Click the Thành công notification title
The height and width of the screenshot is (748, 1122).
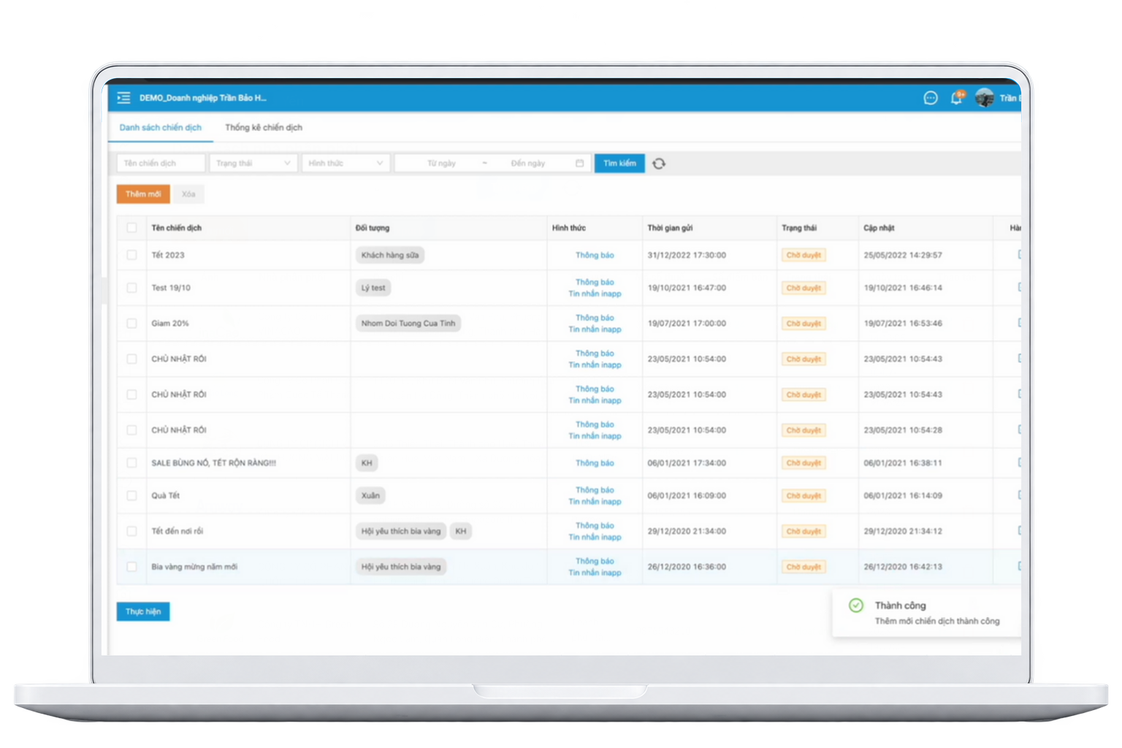pos(901,606)
